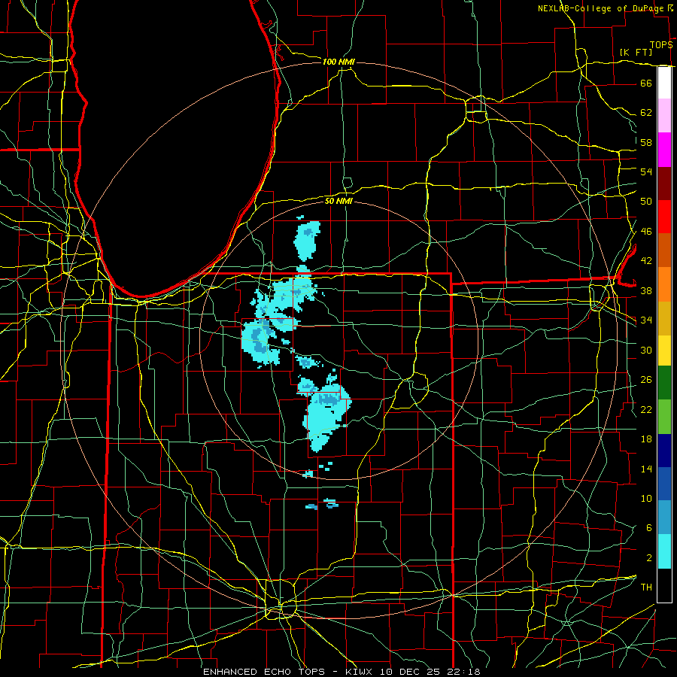Click the 42 legend value
This screenshot has height=677, width=677.
point(646,261)
